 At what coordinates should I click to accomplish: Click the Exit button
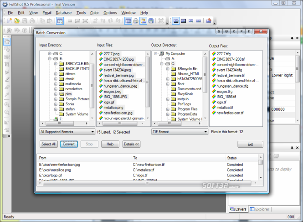(250, 144)
